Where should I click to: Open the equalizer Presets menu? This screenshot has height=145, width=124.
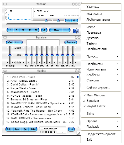(x=71, y=42)
